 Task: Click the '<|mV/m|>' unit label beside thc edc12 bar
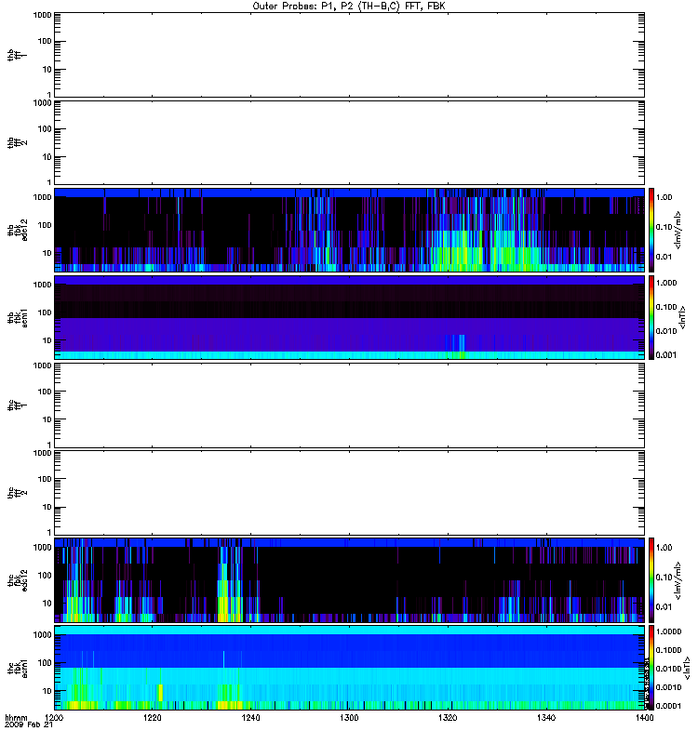[x=678, y=580]
